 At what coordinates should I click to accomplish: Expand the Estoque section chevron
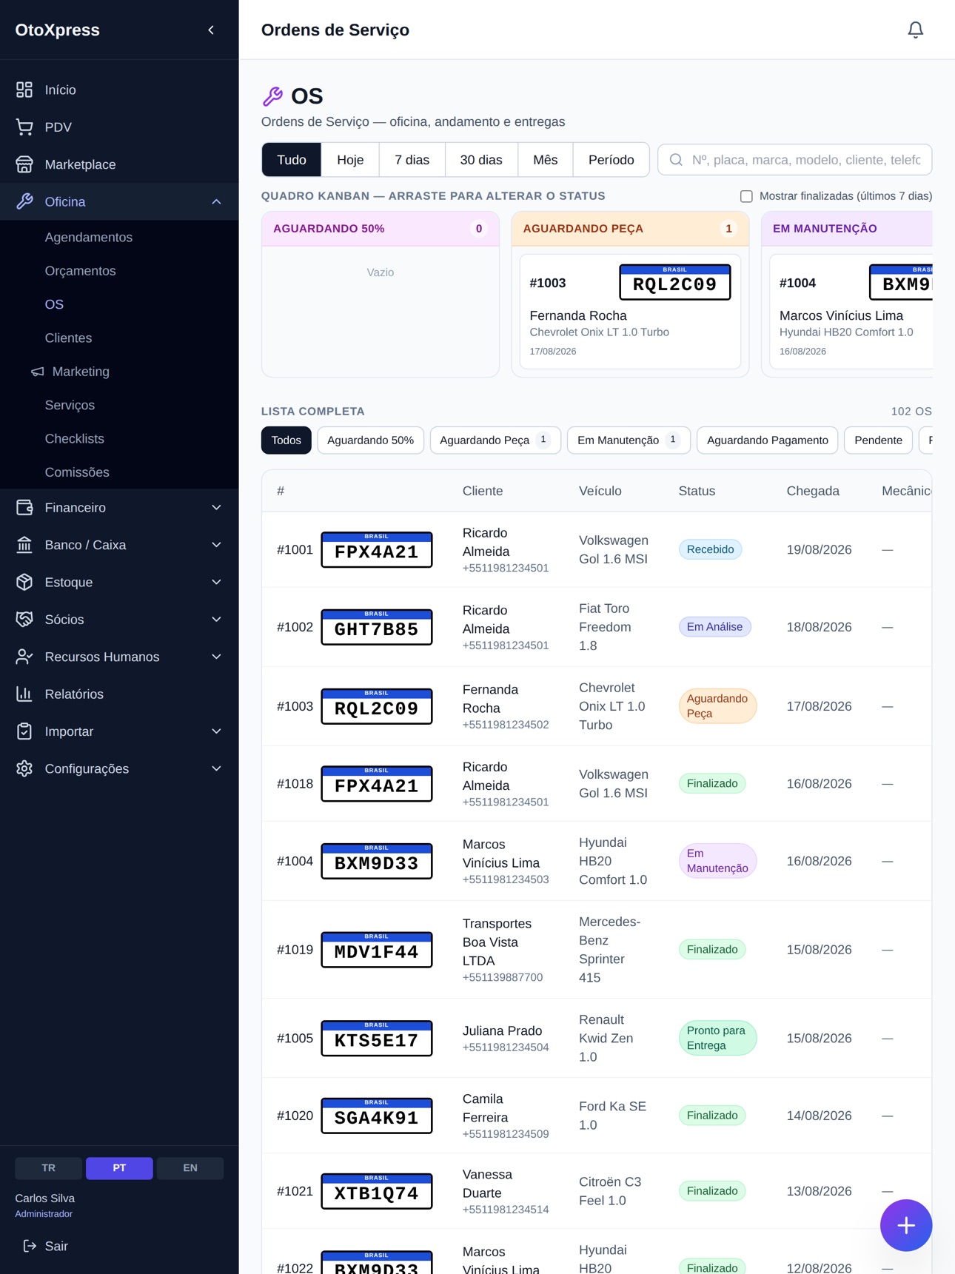pos(216,582)
